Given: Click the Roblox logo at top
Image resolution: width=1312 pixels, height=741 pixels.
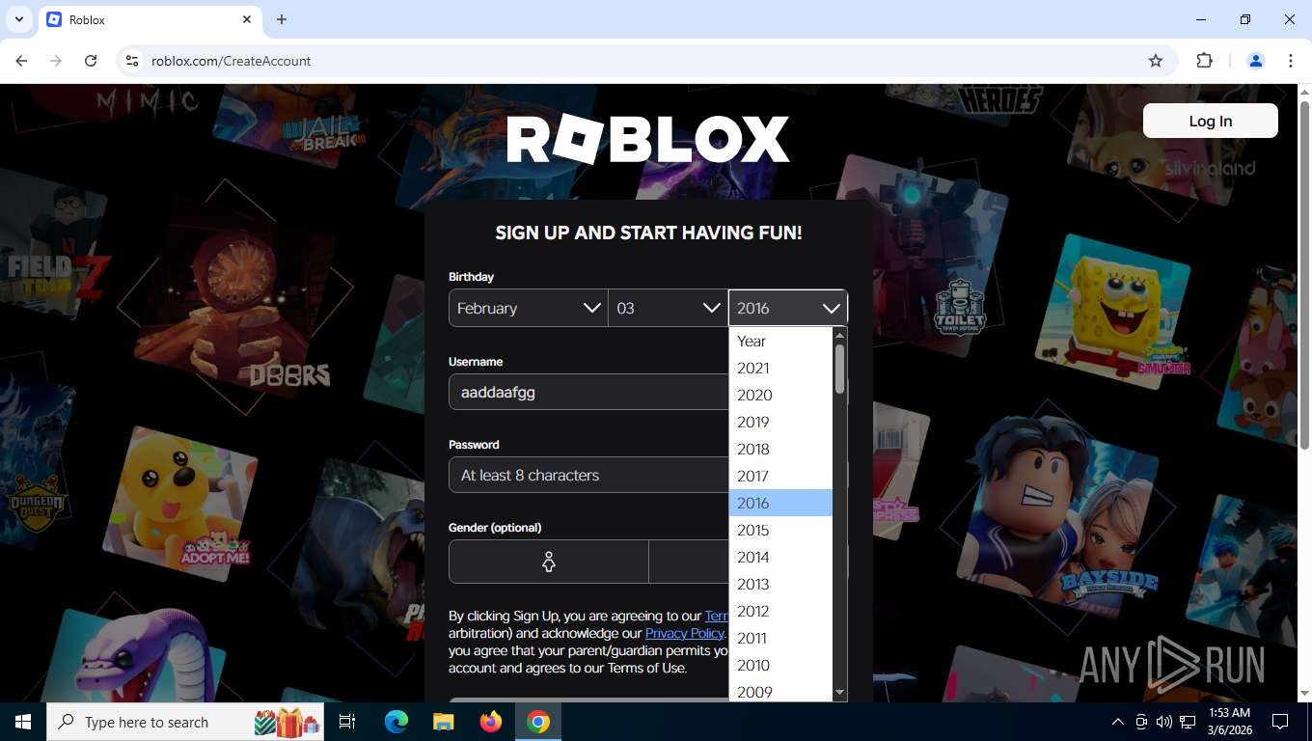Looking at the screenshot, I should pyautogui.click(x=648, y=140).
